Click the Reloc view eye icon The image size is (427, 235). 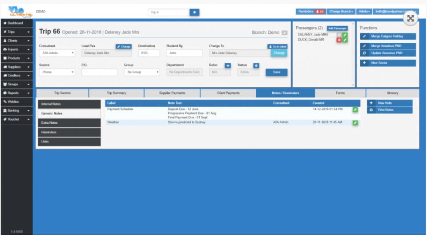(x=228, y=65)
